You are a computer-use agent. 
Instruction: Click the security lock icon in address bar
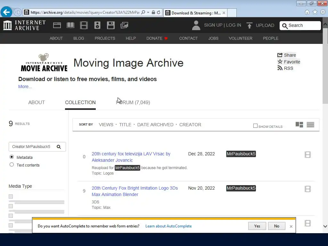pos(153,12)
